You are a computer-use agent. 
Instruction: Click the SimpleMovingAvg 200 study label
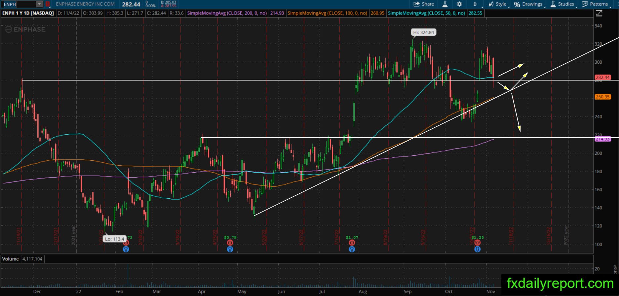pos(227,13)
